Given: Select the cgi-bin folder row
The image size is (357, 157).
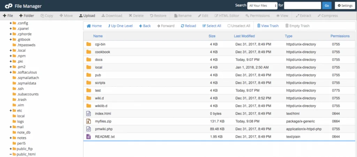Looking at the screenshot, I should click(219, 44).
